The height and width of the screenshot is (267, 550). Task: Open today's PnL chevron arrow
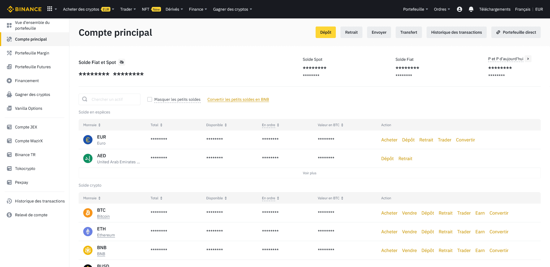pos(528,59)
